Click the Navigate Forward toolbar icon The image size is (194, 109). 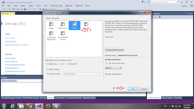click(9, 9)
